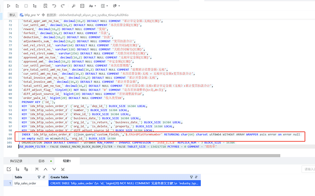The image size is (315, 196).
Task: Click the `deduction_` column definition line
Action: click(x=67, y=37)
